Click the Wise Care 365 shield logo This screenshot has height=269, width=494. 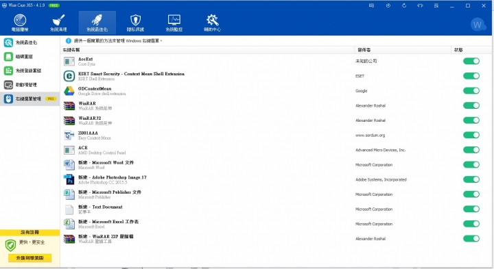(x=4, y=5)
